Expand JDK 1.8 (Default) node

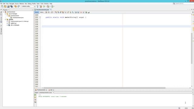coord(7,25)
